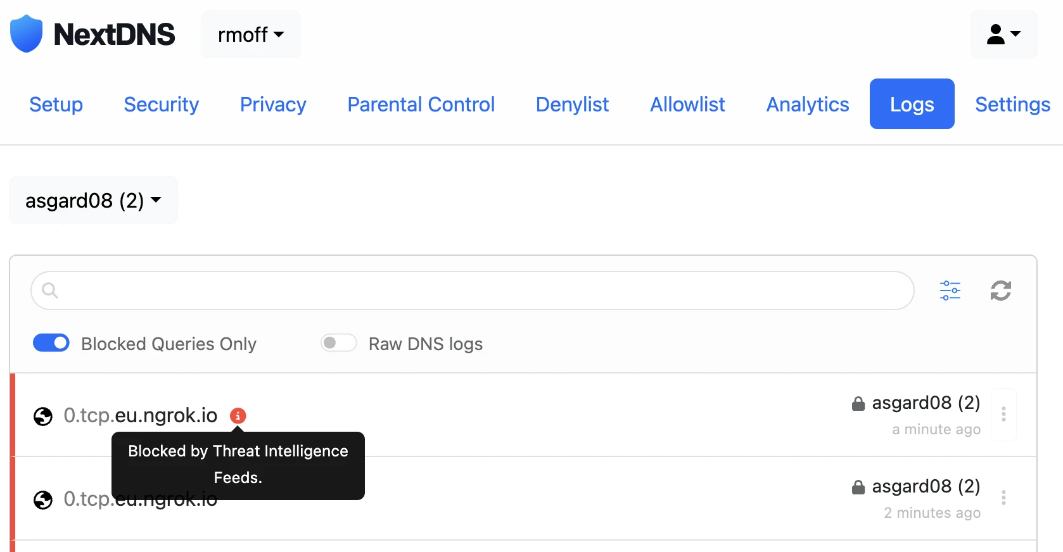
Task: Click the lock icon beside asgard08 entry
Action: (858, 403)
